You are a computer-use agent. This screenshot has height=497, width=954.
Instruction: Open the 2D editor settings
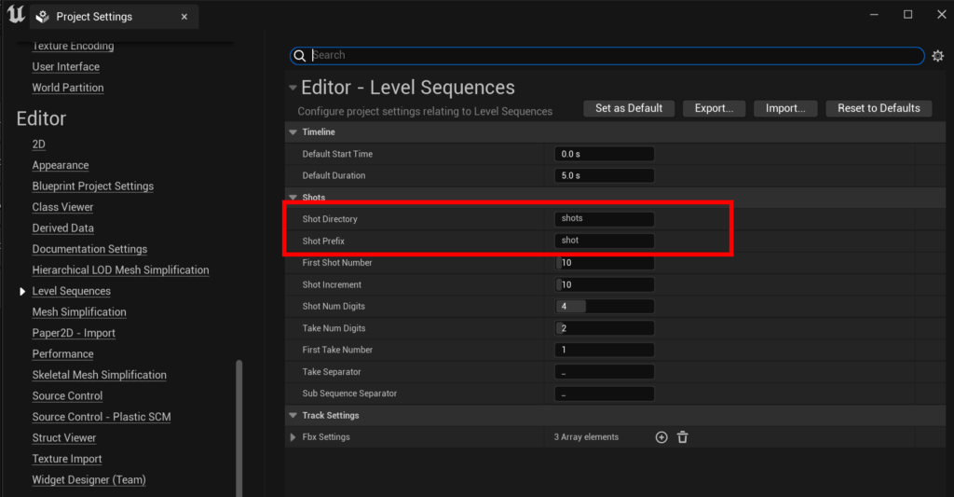pyautogui.click(x=39, y=145)
